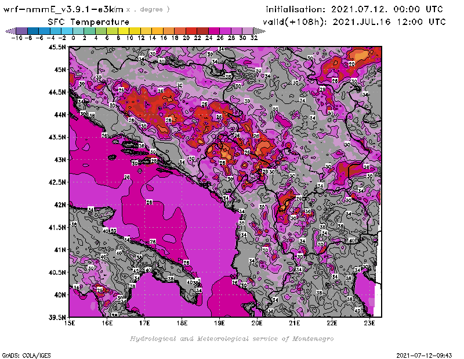Viewport: 464px width, 359px height.
Task: Click the 16E longitude axis label
Action: tap(107, 323)
